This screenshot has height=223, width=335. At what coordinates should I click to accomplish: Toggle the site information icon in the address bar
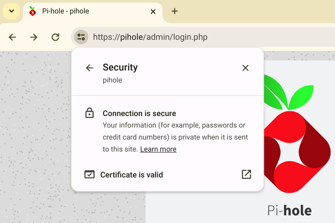pyautogui.click(x=81, y=37)
